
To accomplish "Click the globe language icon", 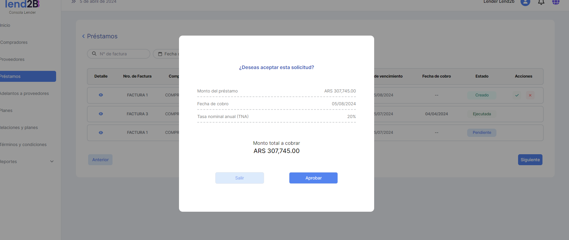I will pyautogui.click(x=556, y=2).
